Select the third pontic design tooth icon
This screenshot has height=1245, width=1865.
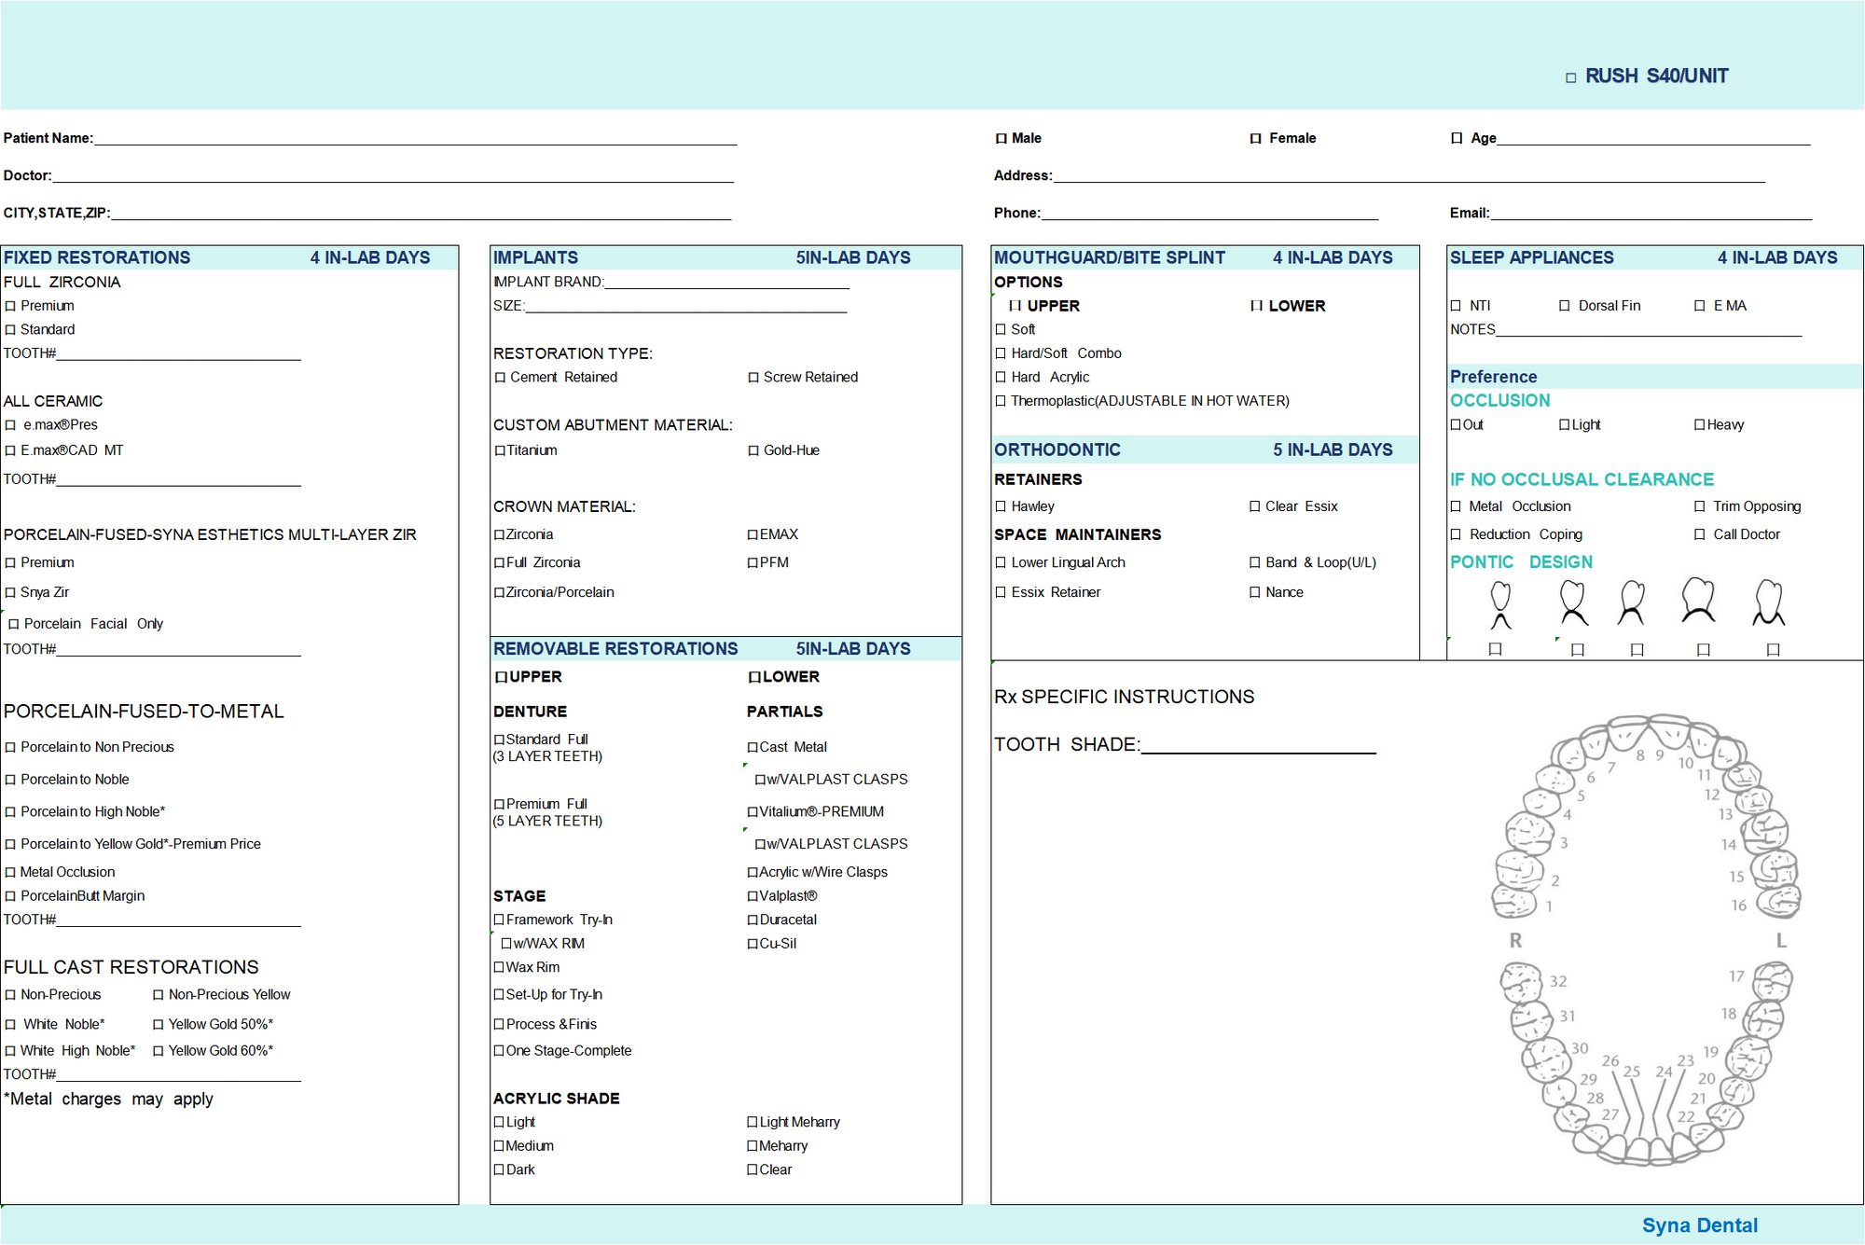click(1632, 602)
